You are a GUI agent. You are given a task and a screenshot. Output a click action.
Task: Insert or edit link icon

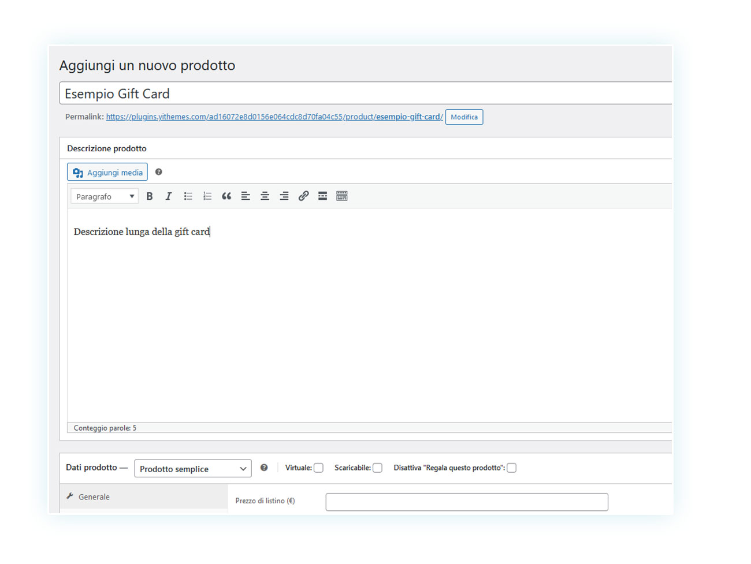point(303,196)
